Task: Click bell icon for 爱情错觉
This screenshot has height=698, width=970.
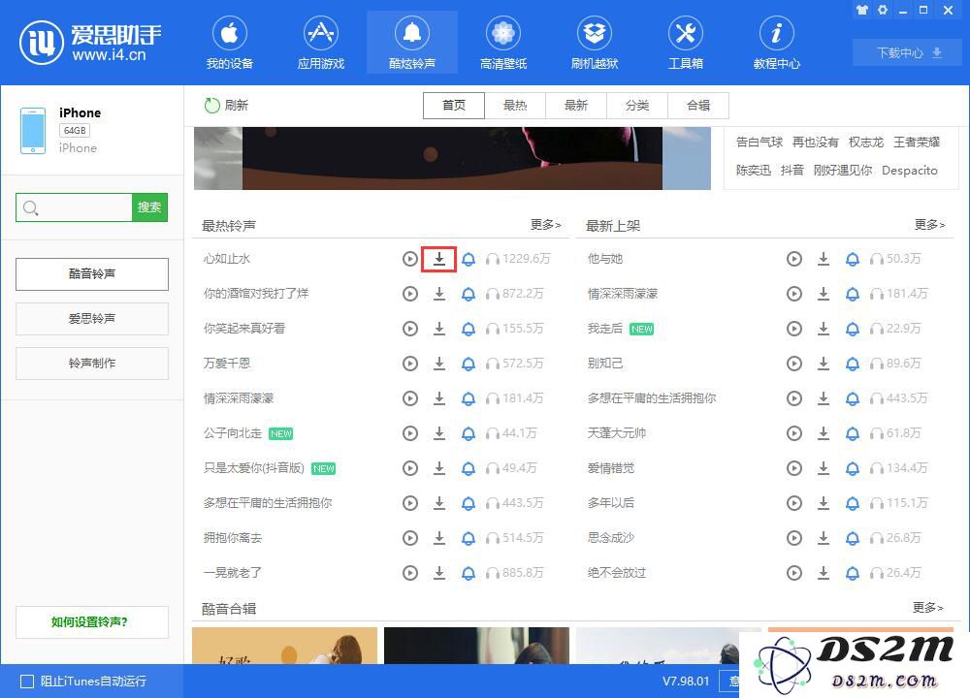Action: click(853, 468)
